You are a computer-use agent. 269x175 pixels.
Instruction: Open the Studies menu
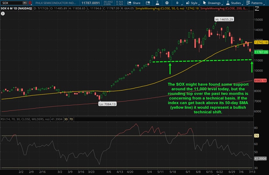pyautogui.click(x=234, y=3)
